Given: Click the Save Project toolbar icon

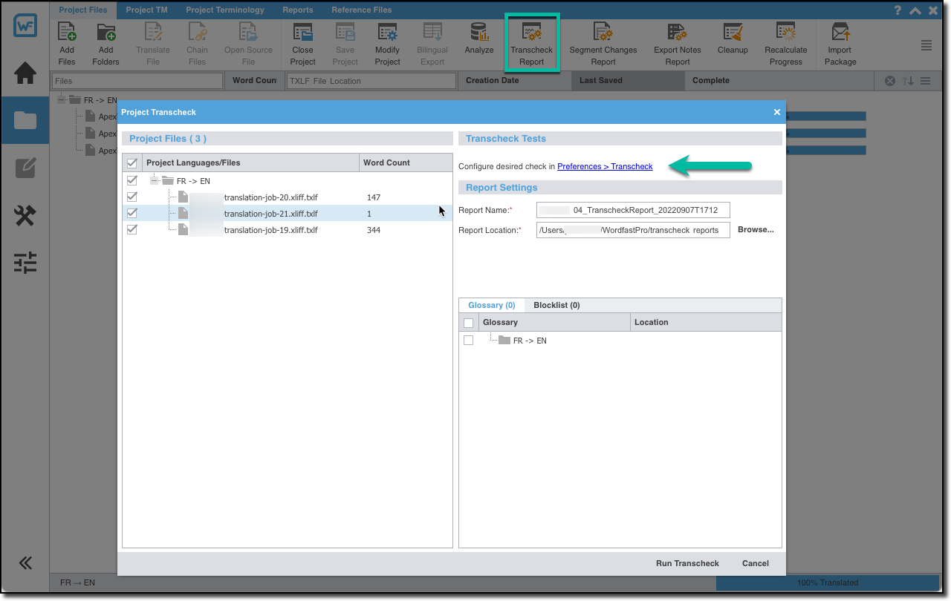Looking at the screenshot, I should [x=345, y=33].
